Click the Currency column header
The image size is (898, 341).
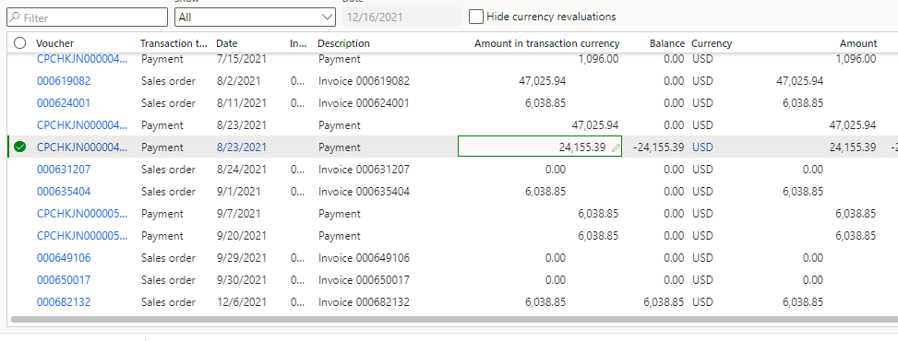click(712, 43)
